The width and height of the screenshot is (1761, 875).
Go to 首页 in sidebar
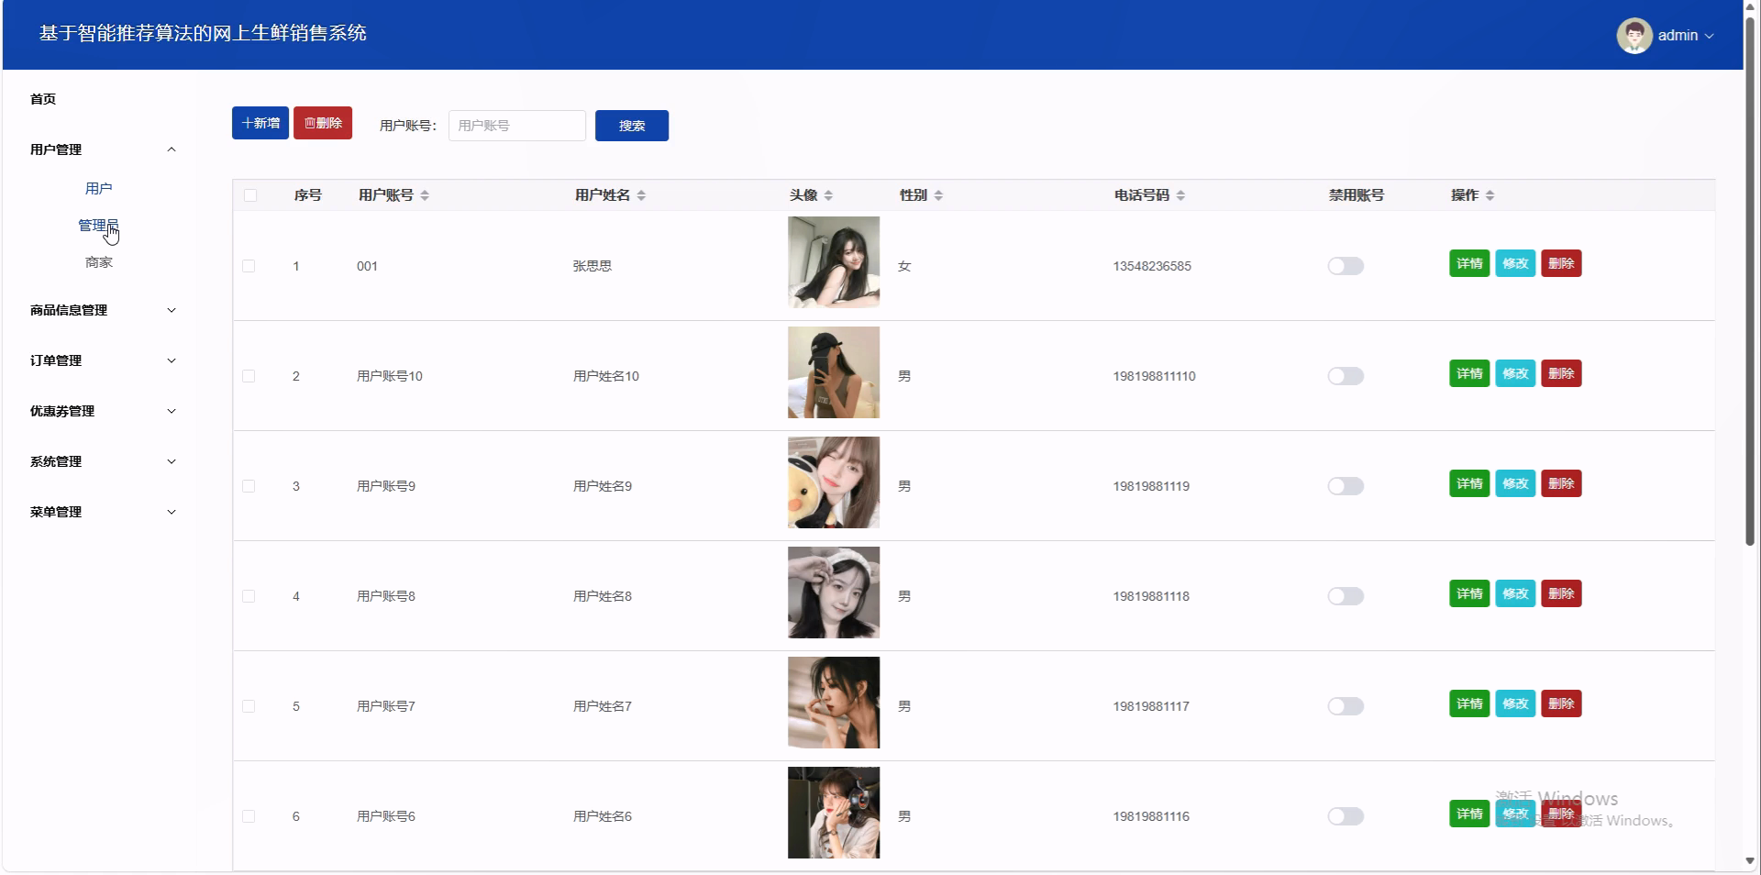(43, 99)
